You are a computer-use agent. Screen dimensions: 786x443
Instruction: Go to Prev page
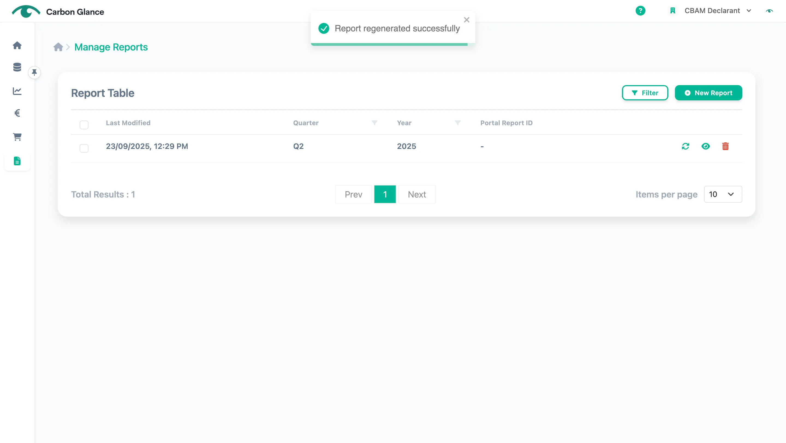point(353,194)
